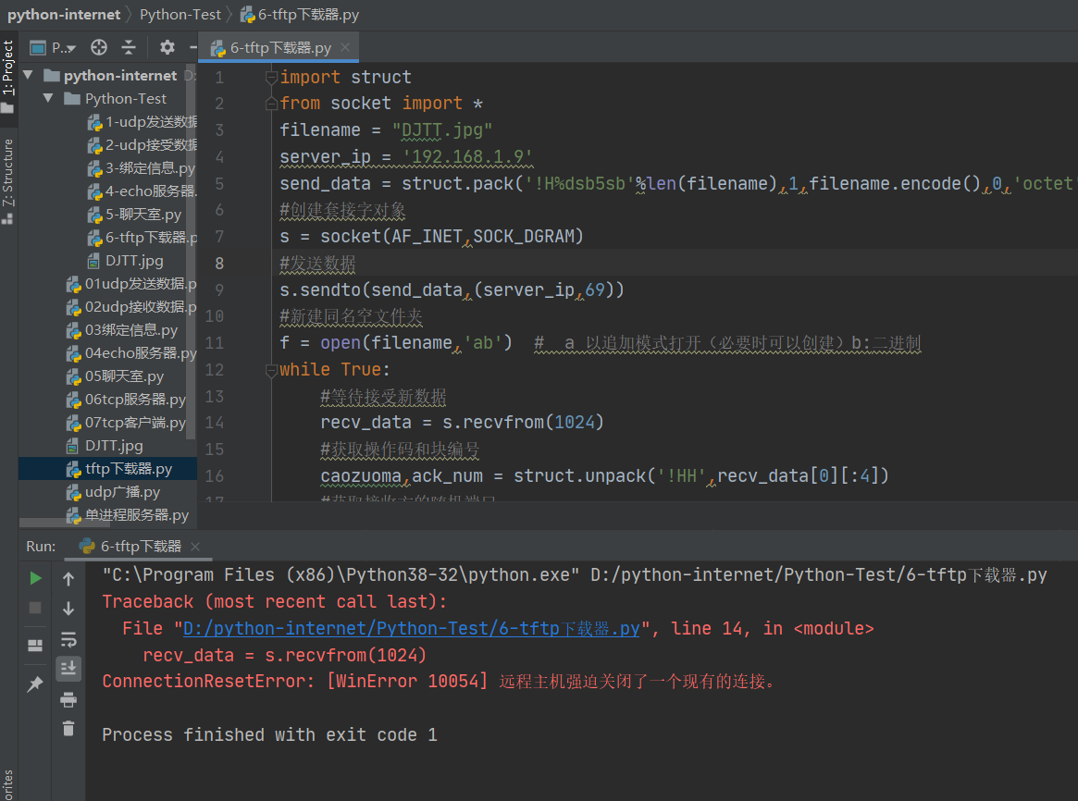Viewport: 1078px width, 801px height.
Task: Open the traceback file link to line 14
Action: pos(411,629)
